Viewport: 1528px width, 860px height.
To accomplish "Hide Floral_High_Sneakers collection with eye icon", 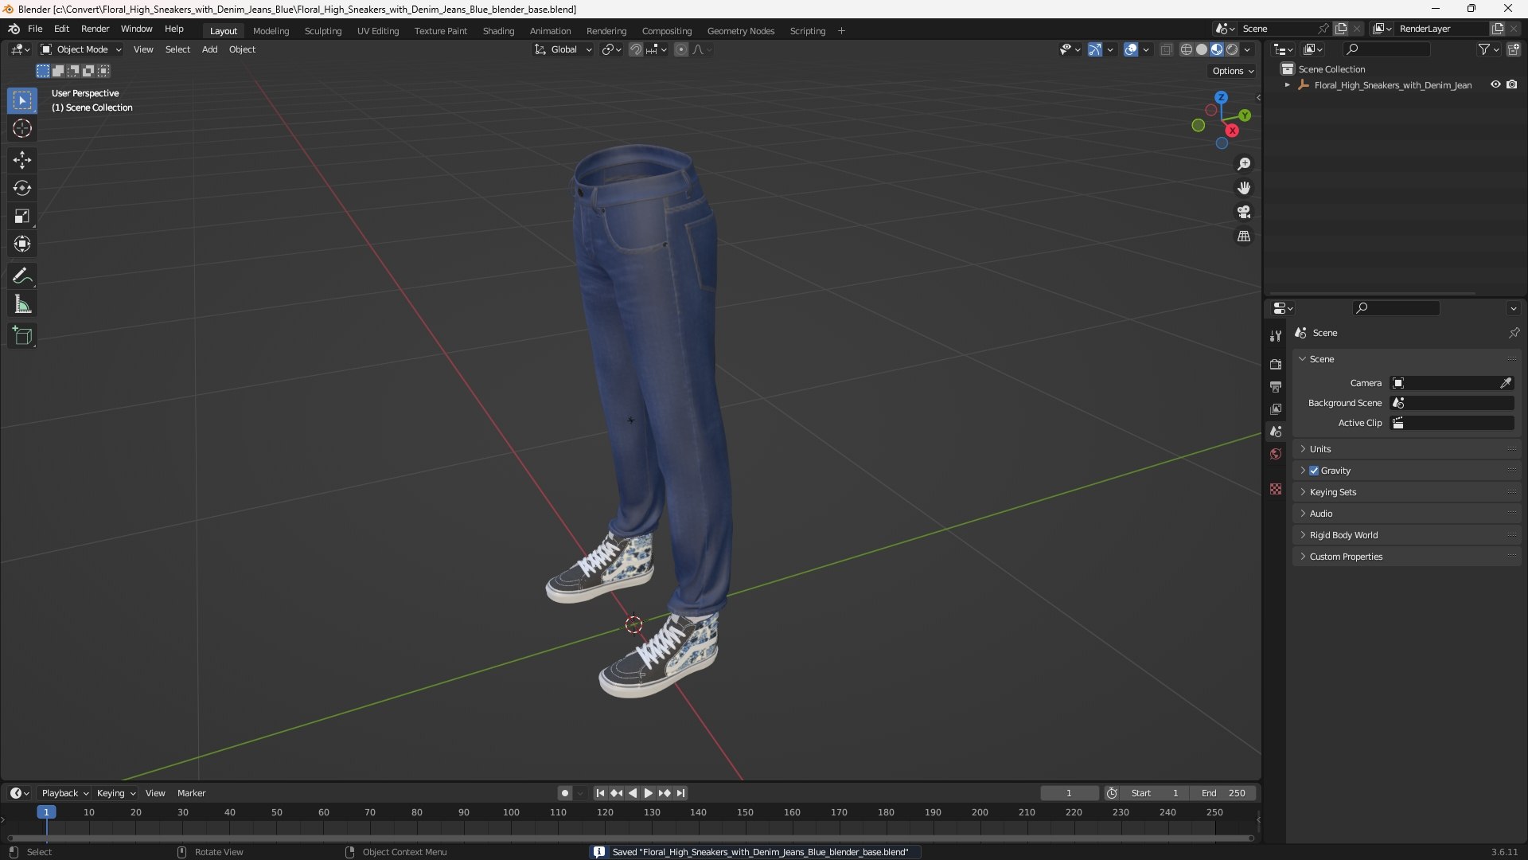I will (1495, 84).
